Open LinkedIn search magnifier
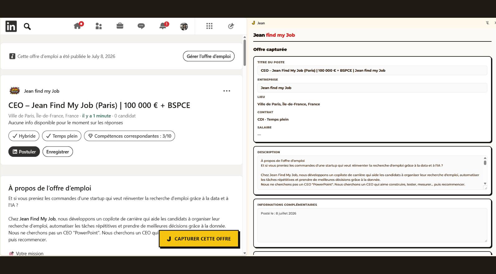Image resolution: width=496 pixels, height=274 pixels. 27,26
